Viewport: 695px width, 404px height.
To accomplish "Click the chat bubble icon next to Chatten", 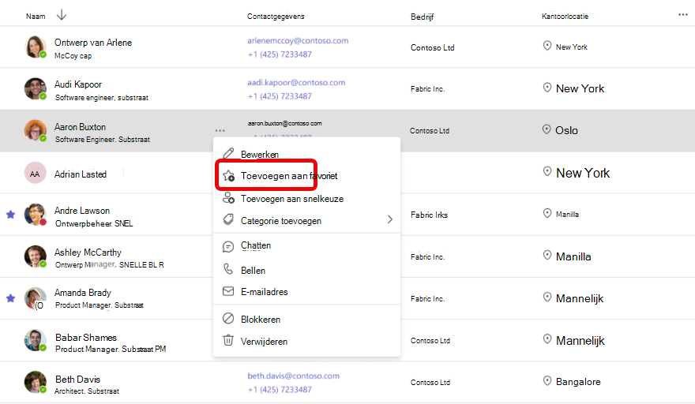I will click(x=228, y=247).
